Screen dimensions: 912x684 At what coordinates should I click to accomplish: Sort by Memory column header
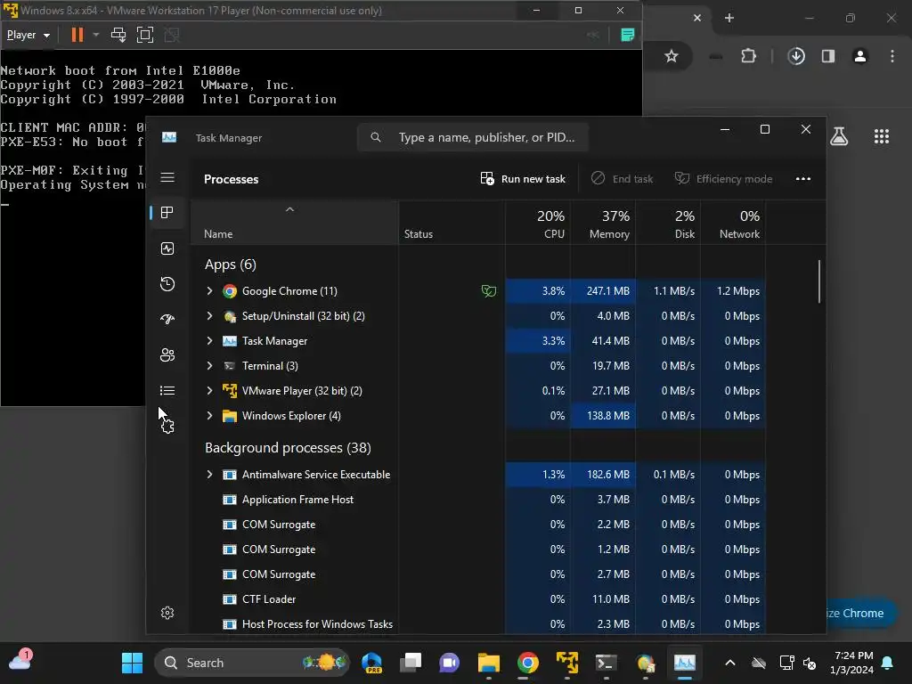click(x=603, y=223)
